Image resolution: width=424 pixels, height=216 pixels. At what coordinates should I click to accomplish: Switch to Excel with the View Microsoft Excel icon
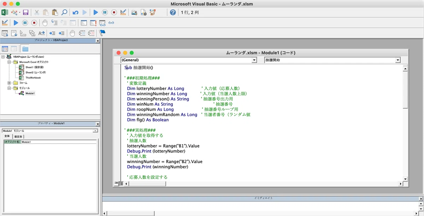coord(5,12)
